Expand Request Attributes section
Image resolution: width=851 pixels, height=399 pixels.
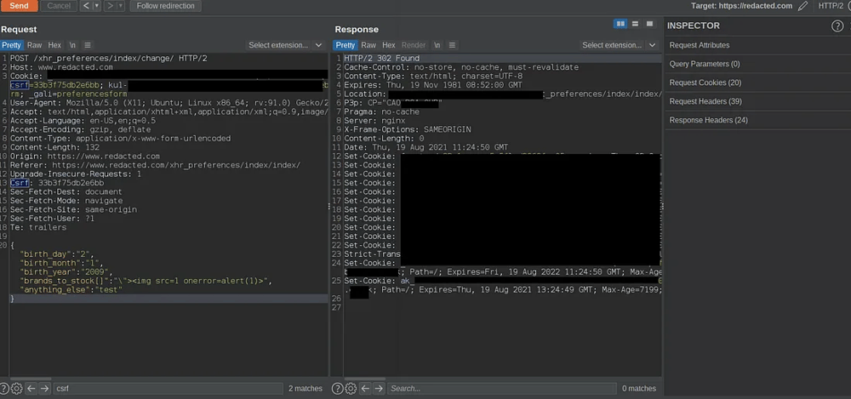(757, 45)
